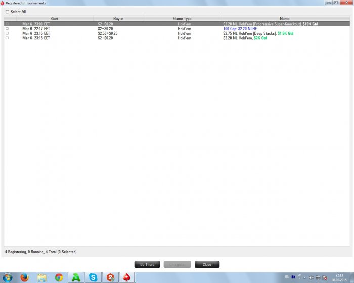Click the 'Mar 6 23:00 EET' start time
Image resolution: width=354 pixels, height=283 pixels.
36,24
